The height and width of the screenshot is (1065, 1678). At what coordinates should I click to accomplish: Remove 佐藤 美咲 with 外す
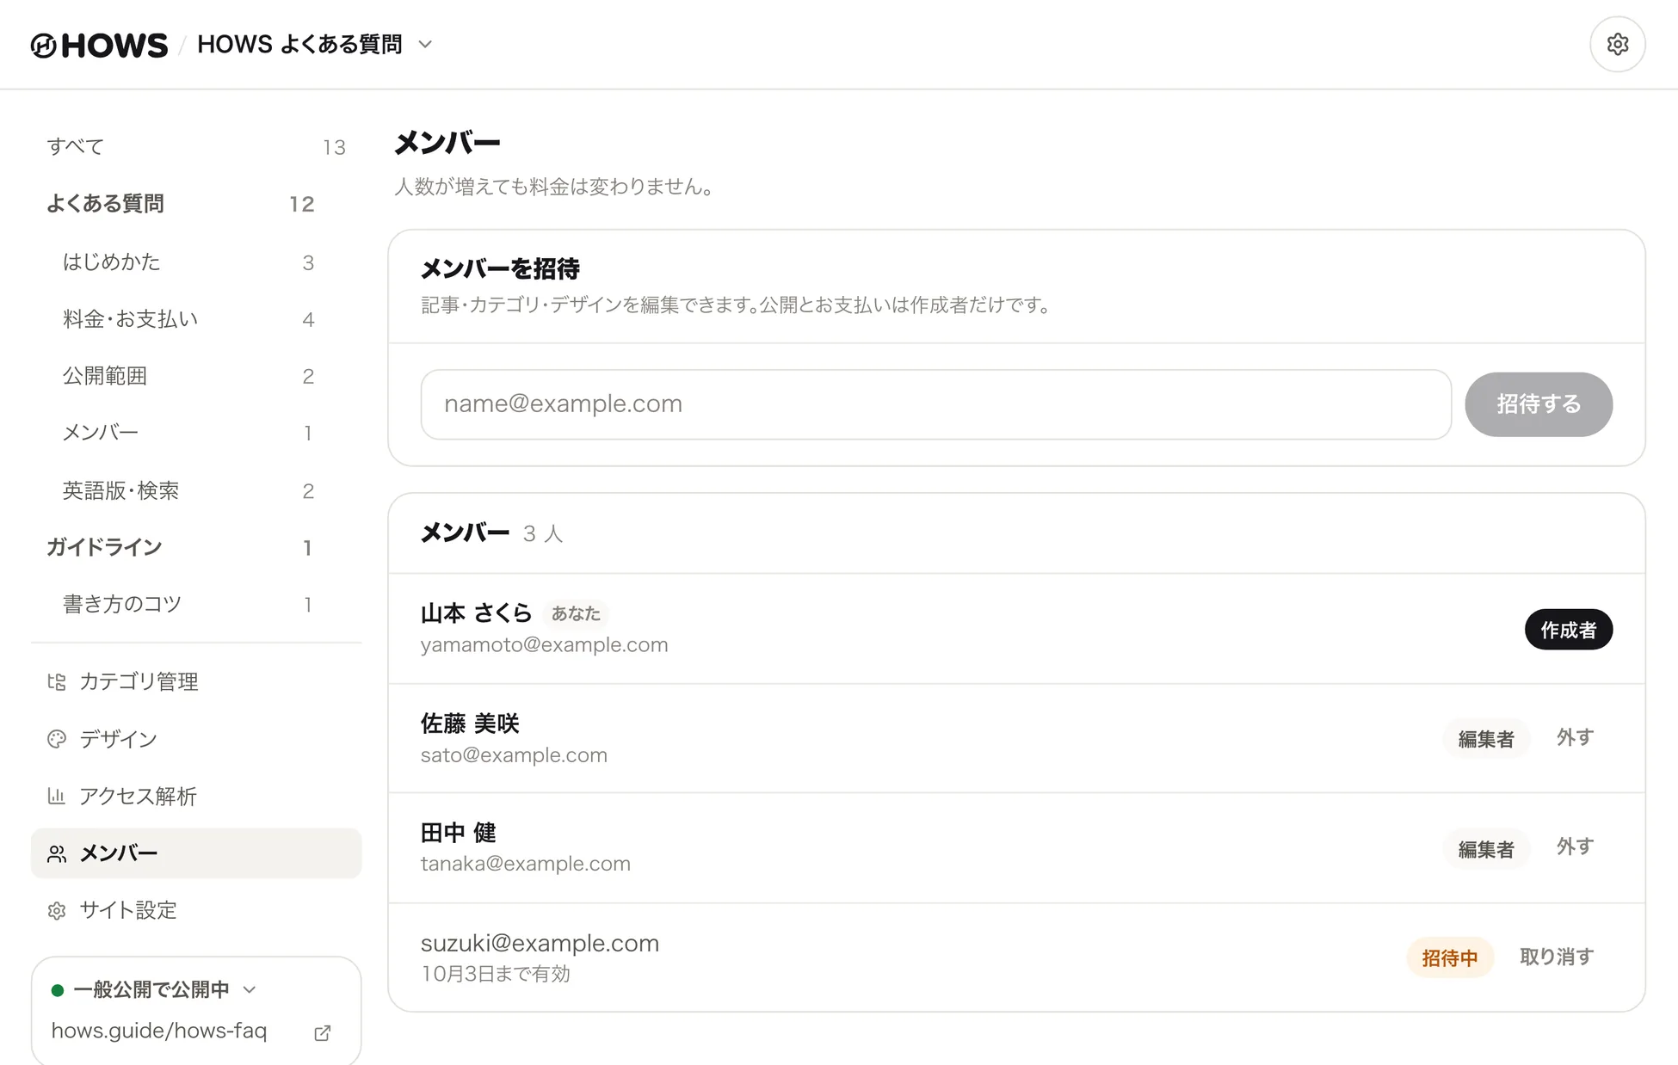coord(1575,737)
